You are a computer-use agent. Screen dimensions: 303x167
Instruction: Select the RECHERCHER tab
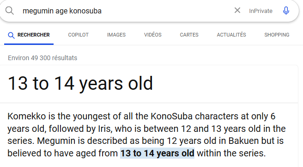[x=29, y=35]
